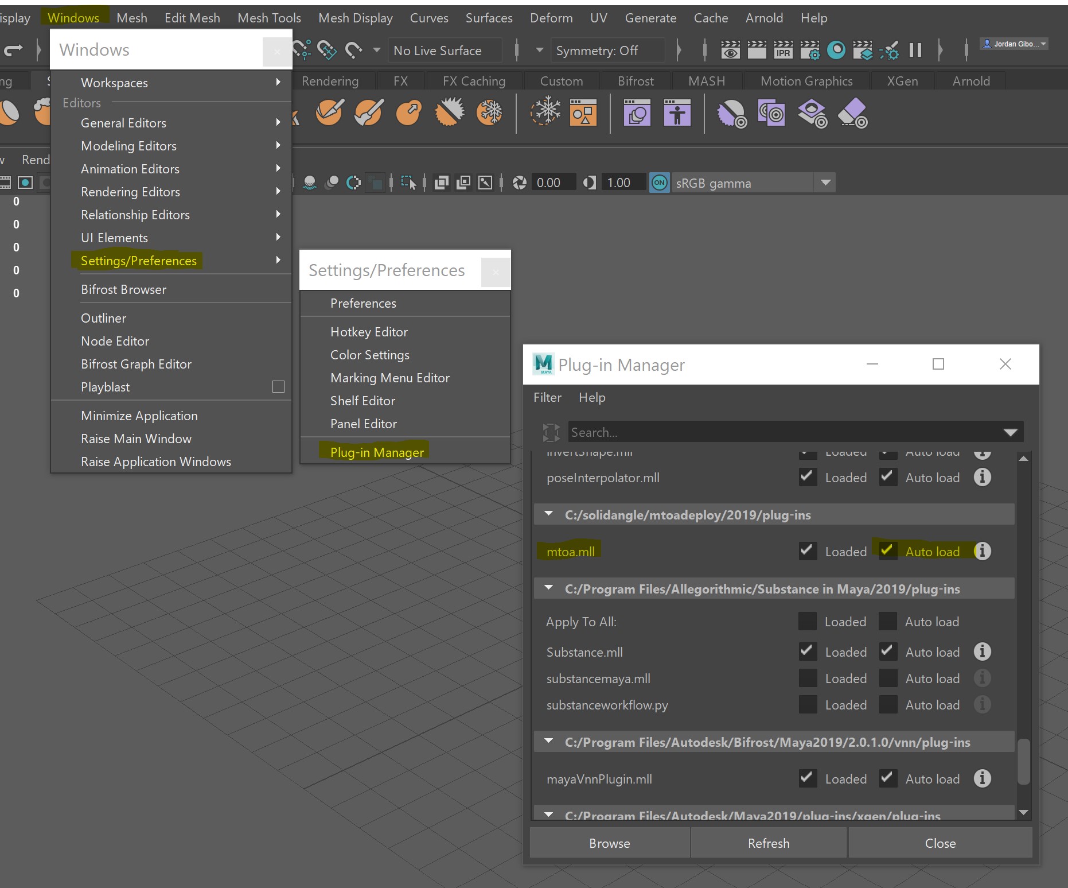Click the orange shapes window shelf icon
This screenshot has width=1068, height=888.
[583, 112]
